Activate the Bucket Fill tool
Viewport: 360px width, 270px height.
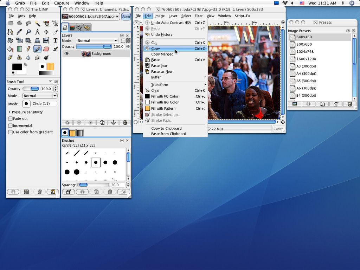click(x=10, y=49)
